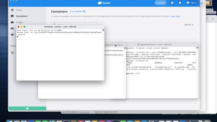Click the Finder grid view icon

[202, 4]
